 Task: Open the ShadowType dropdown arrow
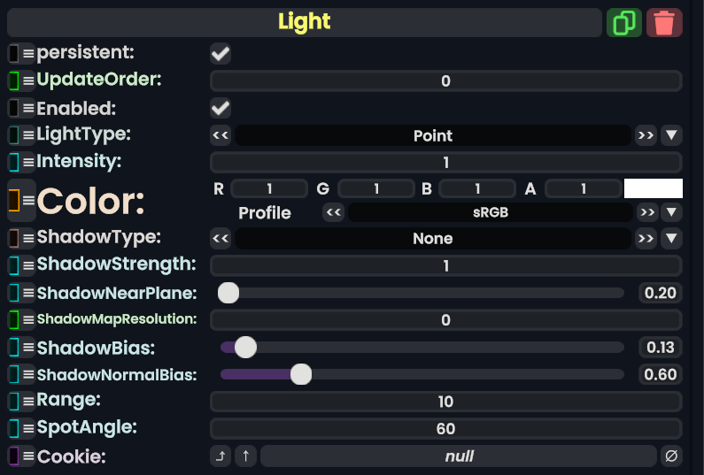tap(672, 238)
